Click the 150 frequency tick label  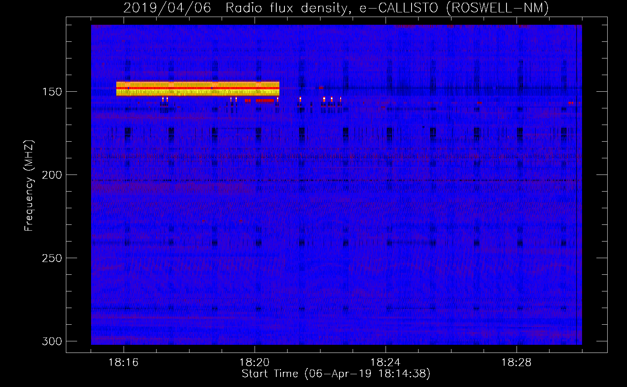(x=52, y=92)
